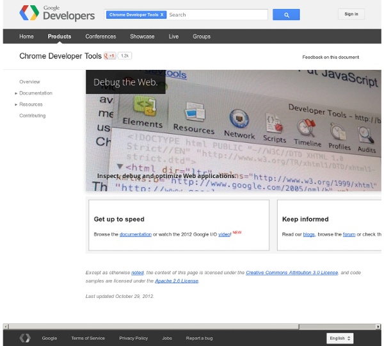
Task: Open Jobs link in footer
Action: pos(167,338)
